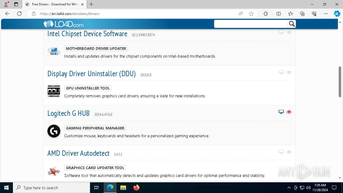Screen dimensions: 343x193
Task: Click version number 18.0.8.0
Action: pos(146,75)
